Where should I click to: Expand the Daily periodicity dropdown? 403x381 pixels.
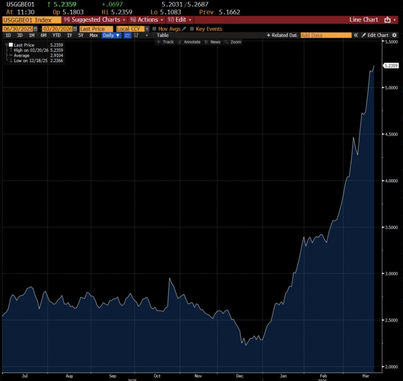111,35
